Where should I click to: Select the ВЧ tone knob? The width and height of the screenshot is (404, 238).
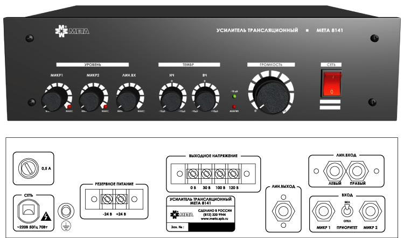(x=205, y=100)
